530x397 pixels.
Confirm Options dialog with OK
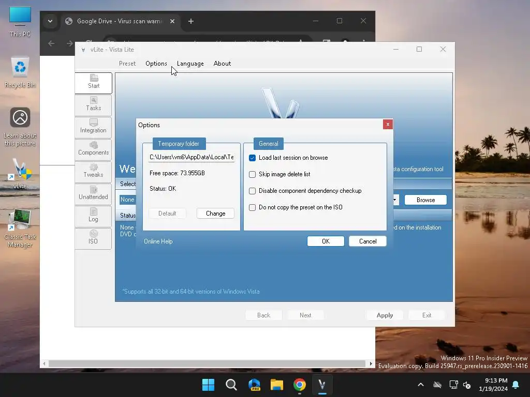326,241
